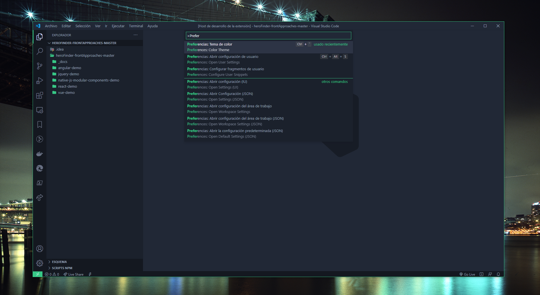This screenshot has width=540, height=295.
Task: Select Preferencias: Tema de color command
Action: (x=268, y=47)
